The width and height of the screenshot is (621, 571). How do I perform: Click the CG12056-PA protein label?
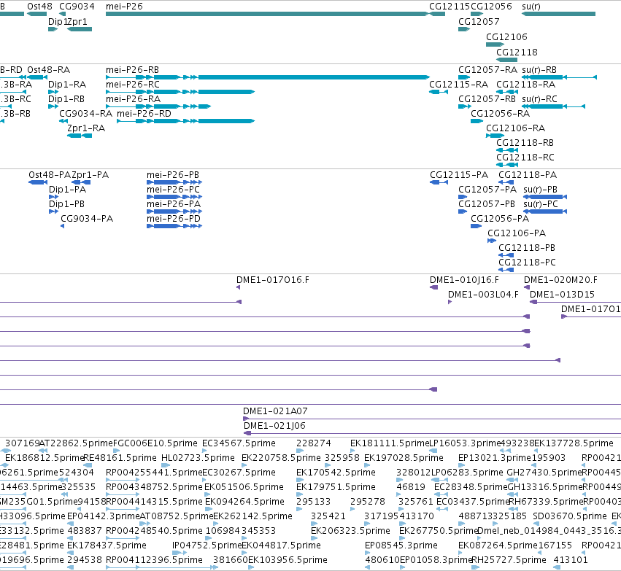click(500, 219)
